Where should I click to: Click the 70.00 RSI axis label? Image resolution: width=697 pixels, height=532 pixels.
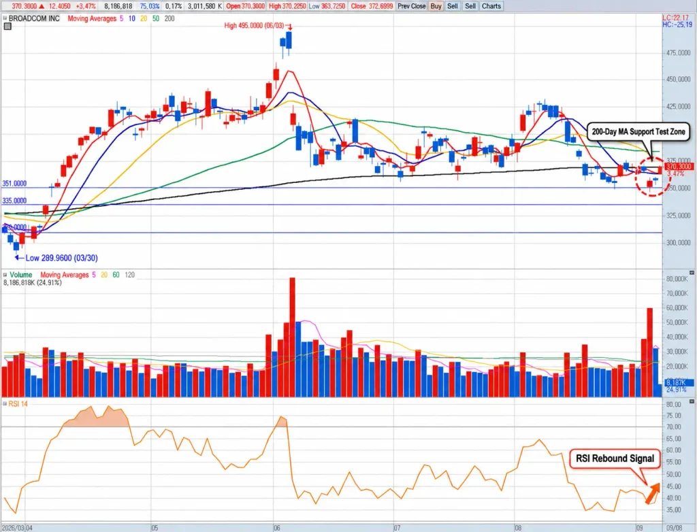tap(673, 427)
